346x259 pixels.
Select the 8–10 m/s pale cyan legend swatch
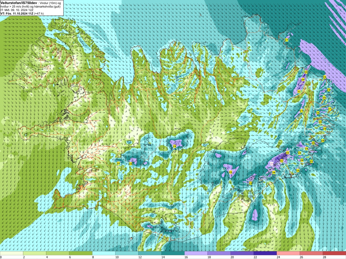104,253
